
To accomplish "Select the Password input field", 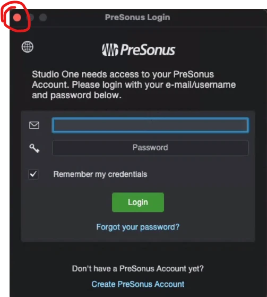I will (x=150, y=148).
